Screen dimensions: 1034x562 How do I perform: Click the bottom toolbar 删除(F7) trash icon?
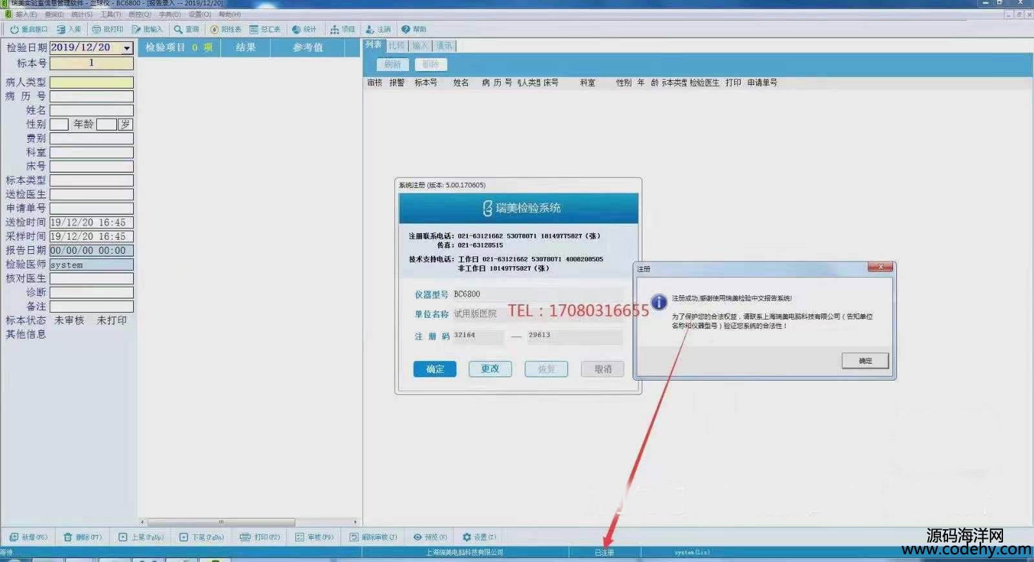pos(68,537)
